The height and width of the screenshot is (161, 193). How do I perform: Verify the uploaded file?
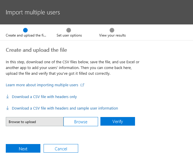click(118, 121)
